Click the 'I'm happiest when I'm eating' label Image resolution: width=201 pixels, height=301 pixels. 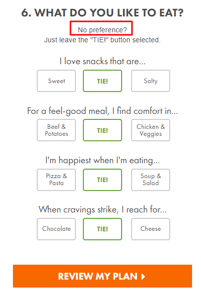point(102,160)
